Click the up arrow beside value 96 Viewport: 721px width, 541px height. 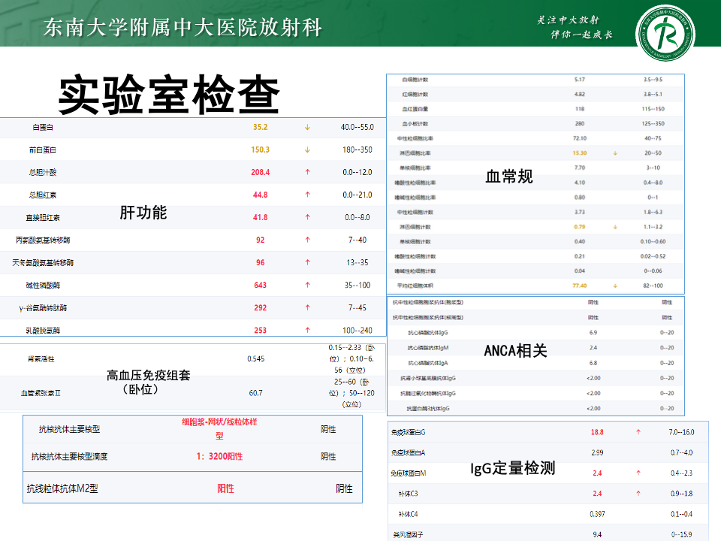(307, 262)
